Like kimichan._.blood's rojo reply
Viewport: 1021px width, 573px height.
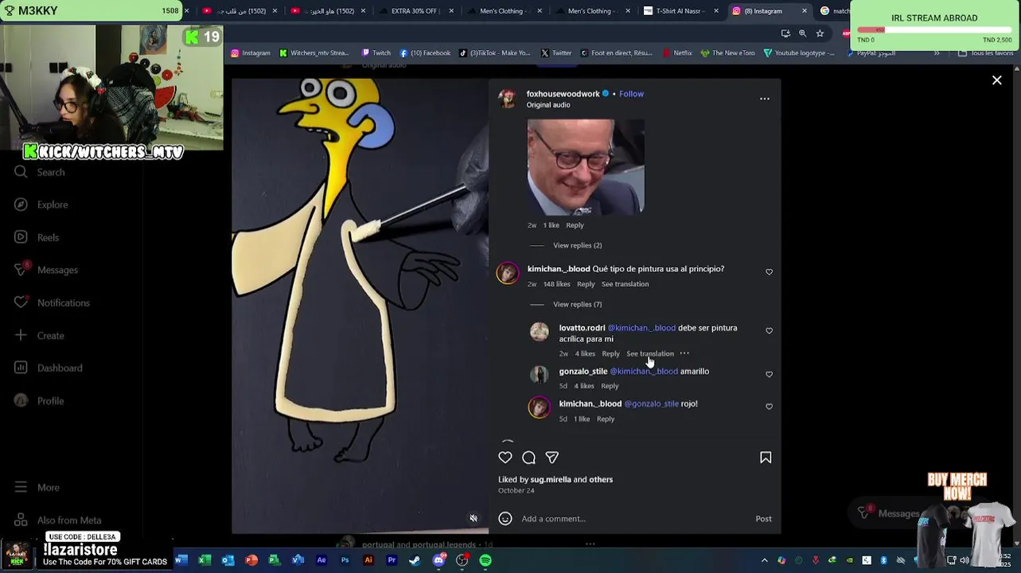click(x=769, y=407)
